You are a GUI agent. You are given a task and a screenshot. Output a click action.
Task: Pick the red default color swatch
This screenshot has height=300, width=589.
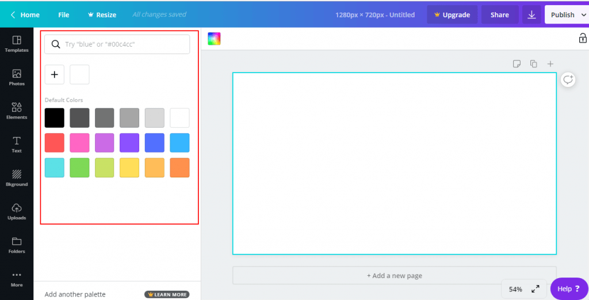click(x=55, y=143)
